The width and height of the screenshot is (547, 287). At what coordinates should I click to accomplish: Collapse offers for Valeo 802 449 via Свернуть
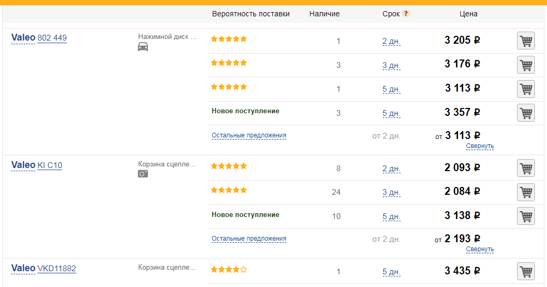[480, 146]
